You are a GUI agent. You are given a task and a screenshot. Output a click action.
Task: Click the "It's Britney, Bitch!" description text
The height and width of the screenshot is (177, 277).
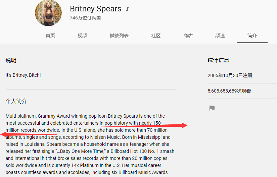tap(23, 75)
